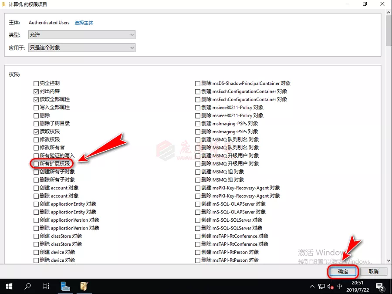
Task: Open the 应用于 dropdown list
Action: tap(82, 47)
